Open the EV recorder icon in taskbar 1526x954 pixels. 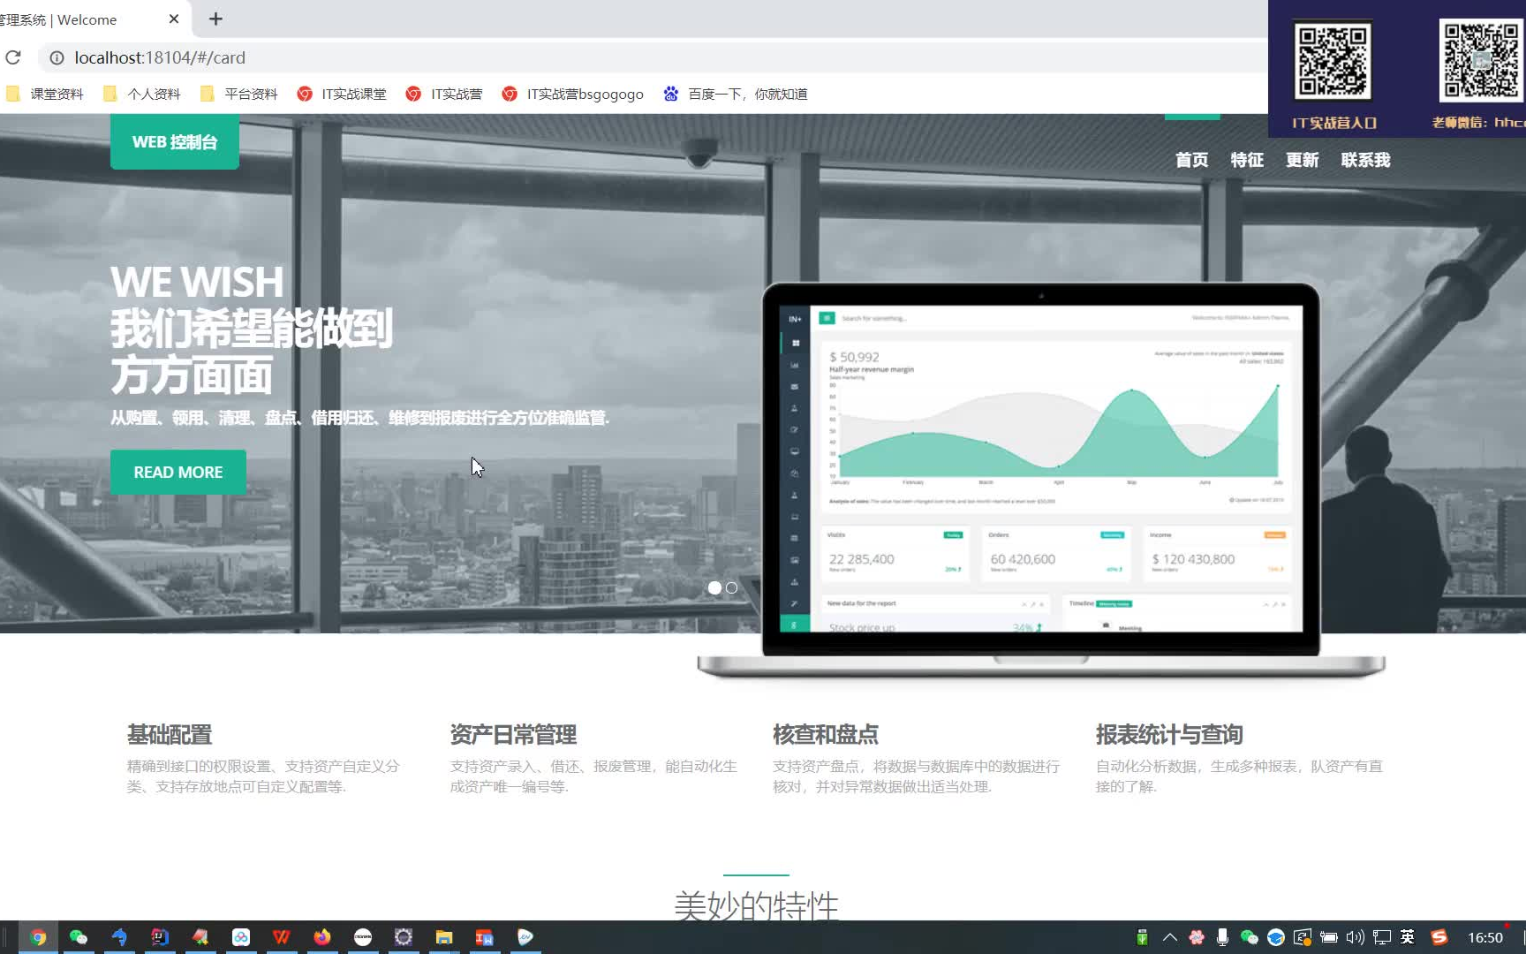click(525, 937)
